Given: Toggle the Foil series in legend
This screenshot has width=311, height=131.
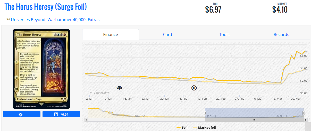Looking at the screenshot, I should [x=182, y=128].
